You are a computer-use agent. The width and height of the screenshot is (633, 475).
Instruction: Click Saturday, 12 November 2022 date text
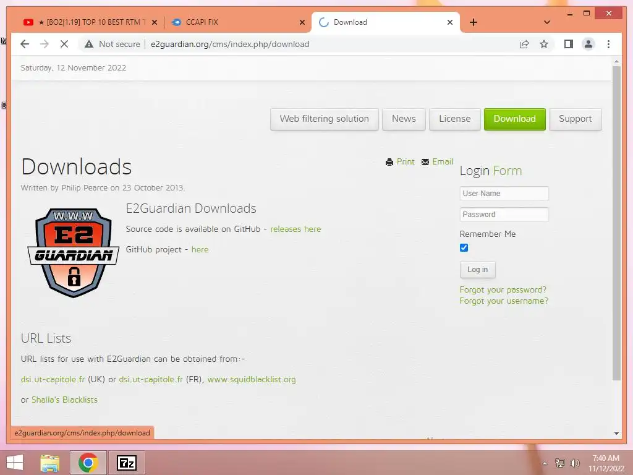(x=74, y=68)
